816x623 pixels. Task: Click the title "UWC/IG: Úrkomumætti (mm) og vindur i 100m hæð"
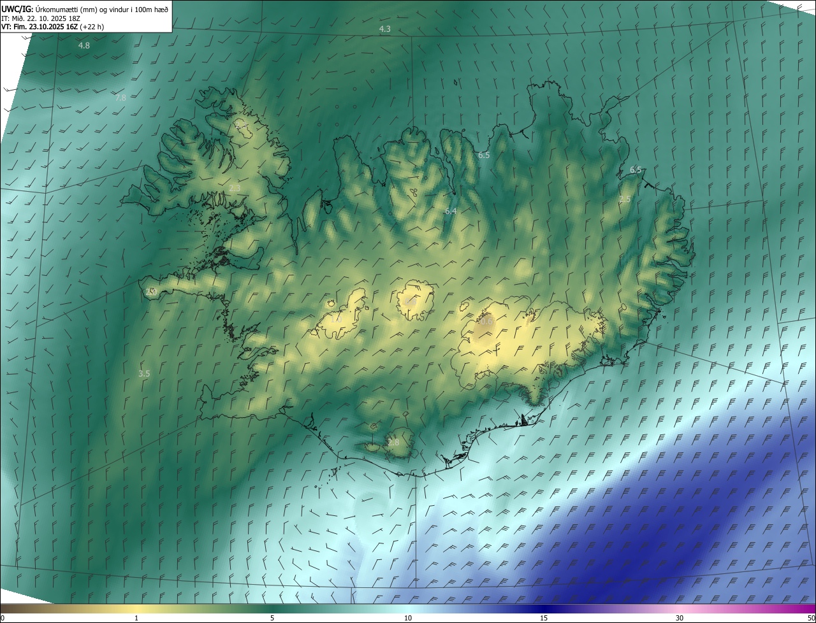(x=84, y=9)
